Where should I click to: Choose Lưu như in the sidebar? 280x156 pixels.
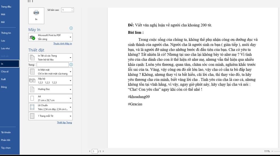[x=5, y=49]
